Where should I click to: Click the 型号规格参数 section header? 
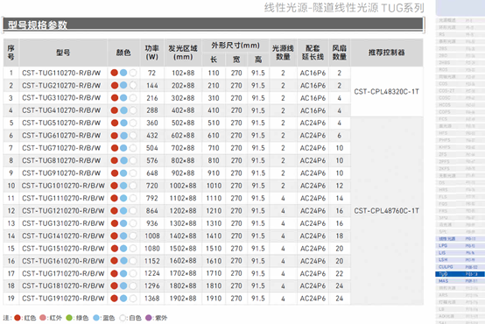[213, 25]
